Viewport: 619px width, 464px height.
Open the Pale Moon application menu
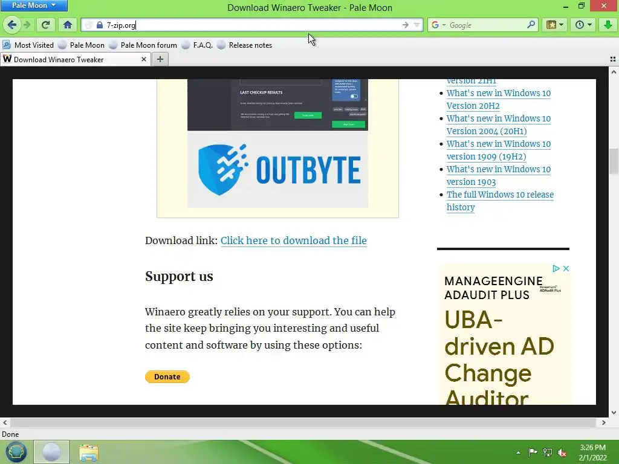tap(34, 5)
